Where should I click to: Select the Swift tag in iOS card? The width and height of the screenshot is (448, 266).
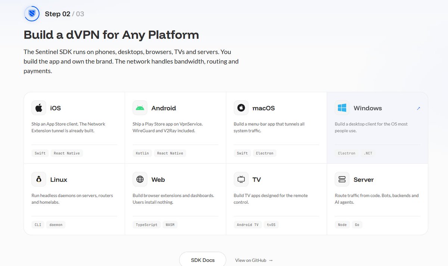click(40, 153)
